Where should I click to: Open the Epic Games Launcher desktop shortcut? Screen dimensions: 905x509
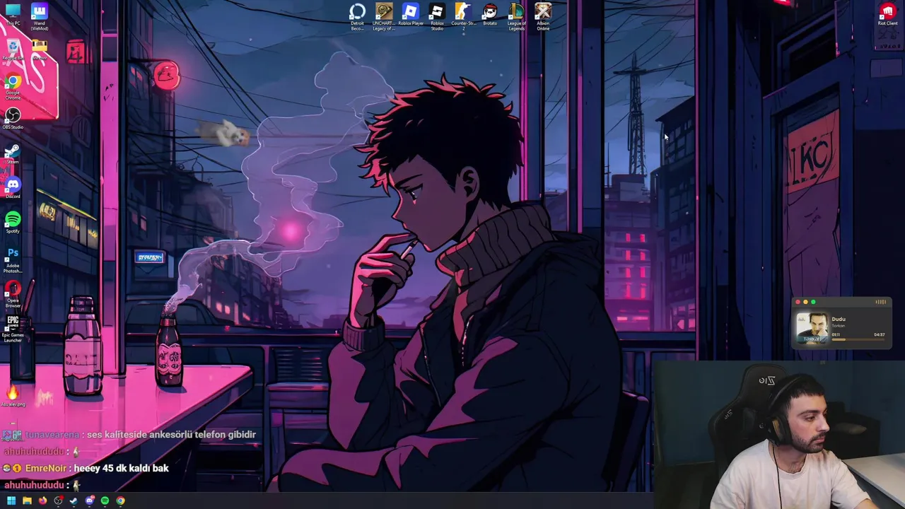[x=13, y=329]
